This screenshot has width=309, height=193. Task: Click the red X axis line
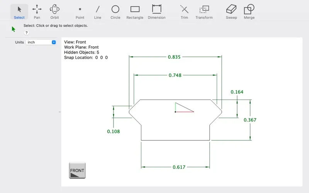(x=185, y=112)
